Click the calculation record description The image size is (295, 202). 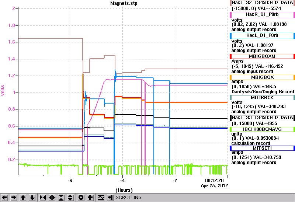(251, 143)
